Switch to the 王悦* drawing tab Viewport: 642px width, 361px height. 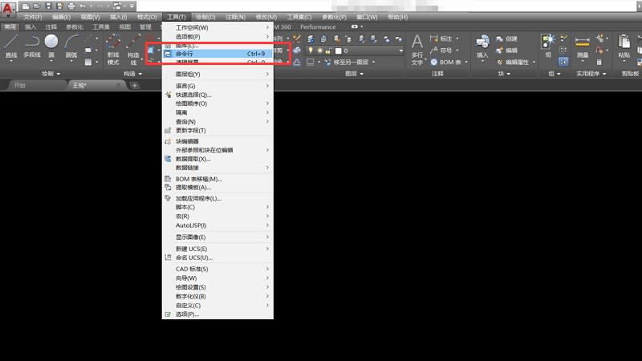click(80, 85)
